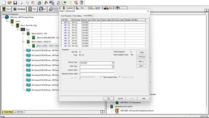
Task: Switch to the Card Properties tab
Action: (66, 16)
